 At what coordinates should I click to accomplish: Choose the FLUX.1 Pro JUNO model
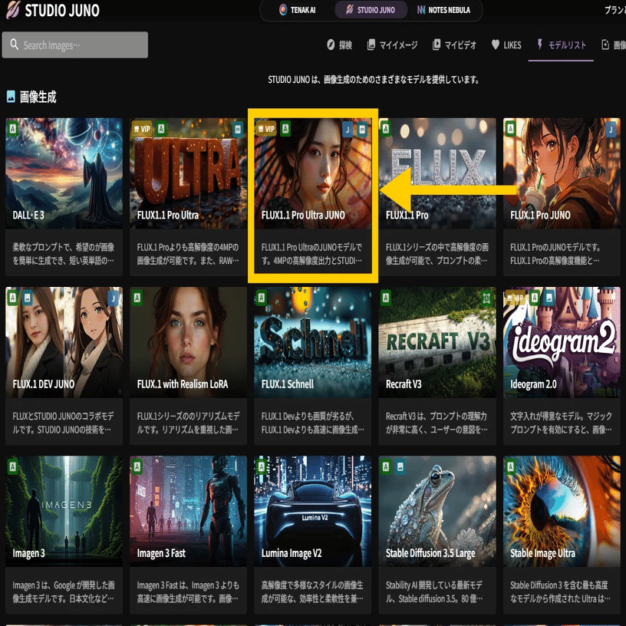coord(562,197)
